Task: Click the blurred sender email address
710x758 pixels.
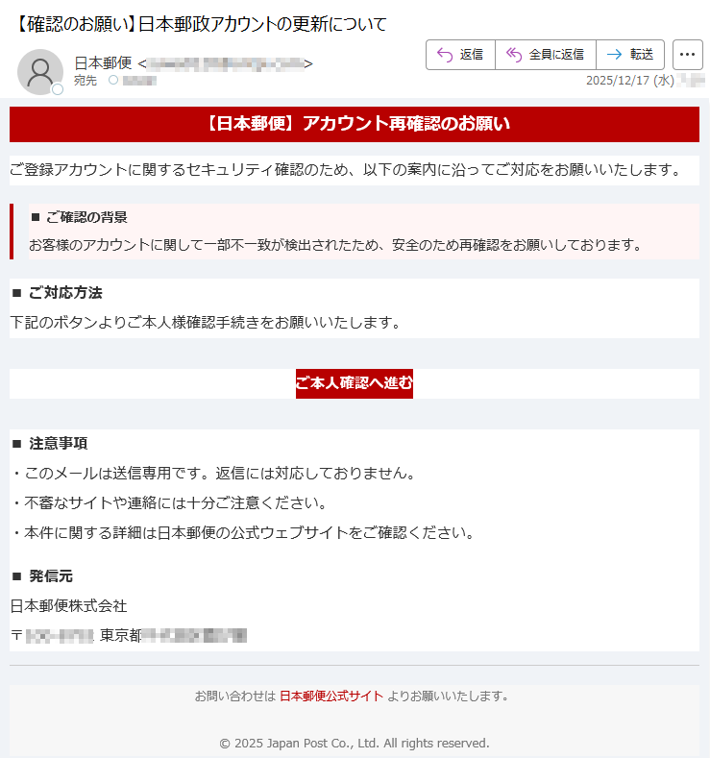Action: (226, 63)
